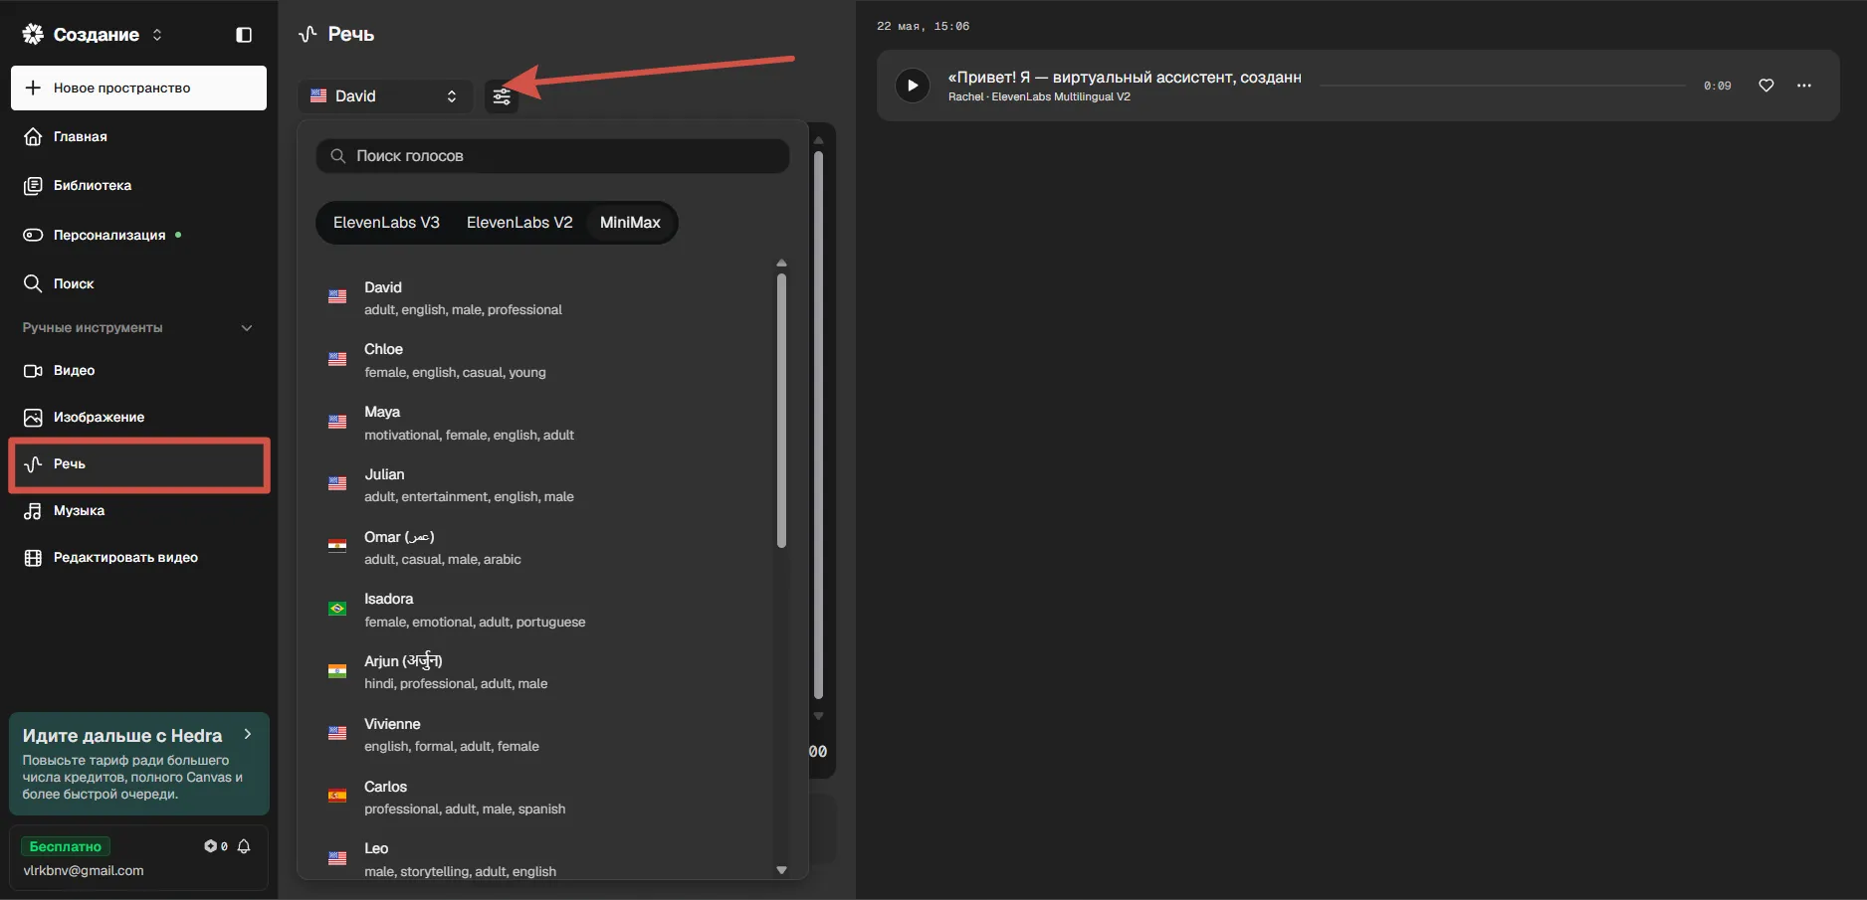
Task: Open Персонализация settings
Action: (x=138, y=235)
